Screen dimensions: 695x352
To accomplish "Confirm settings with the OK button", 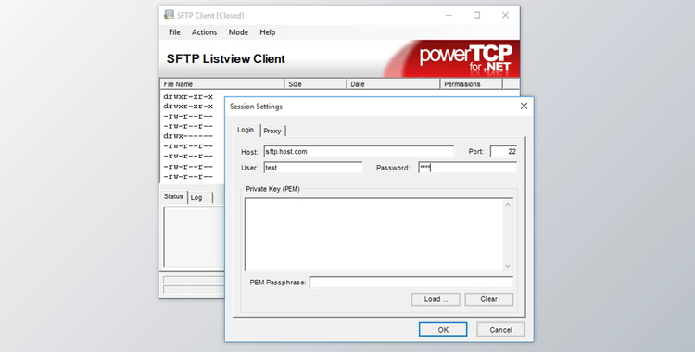I will 443,330.
